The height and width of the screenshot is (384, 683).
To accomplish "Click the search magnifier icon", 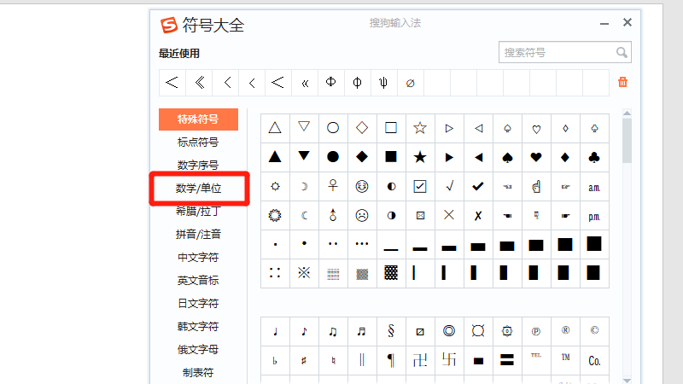I will pyautogui.click(x=622, y=53).
